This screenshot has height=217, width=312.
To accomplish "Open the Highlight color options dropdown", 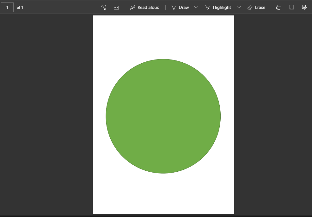I will (x=239, y=7).
